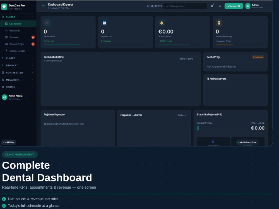Click the Grafiku Dentar tooth icon

point(6,51)
